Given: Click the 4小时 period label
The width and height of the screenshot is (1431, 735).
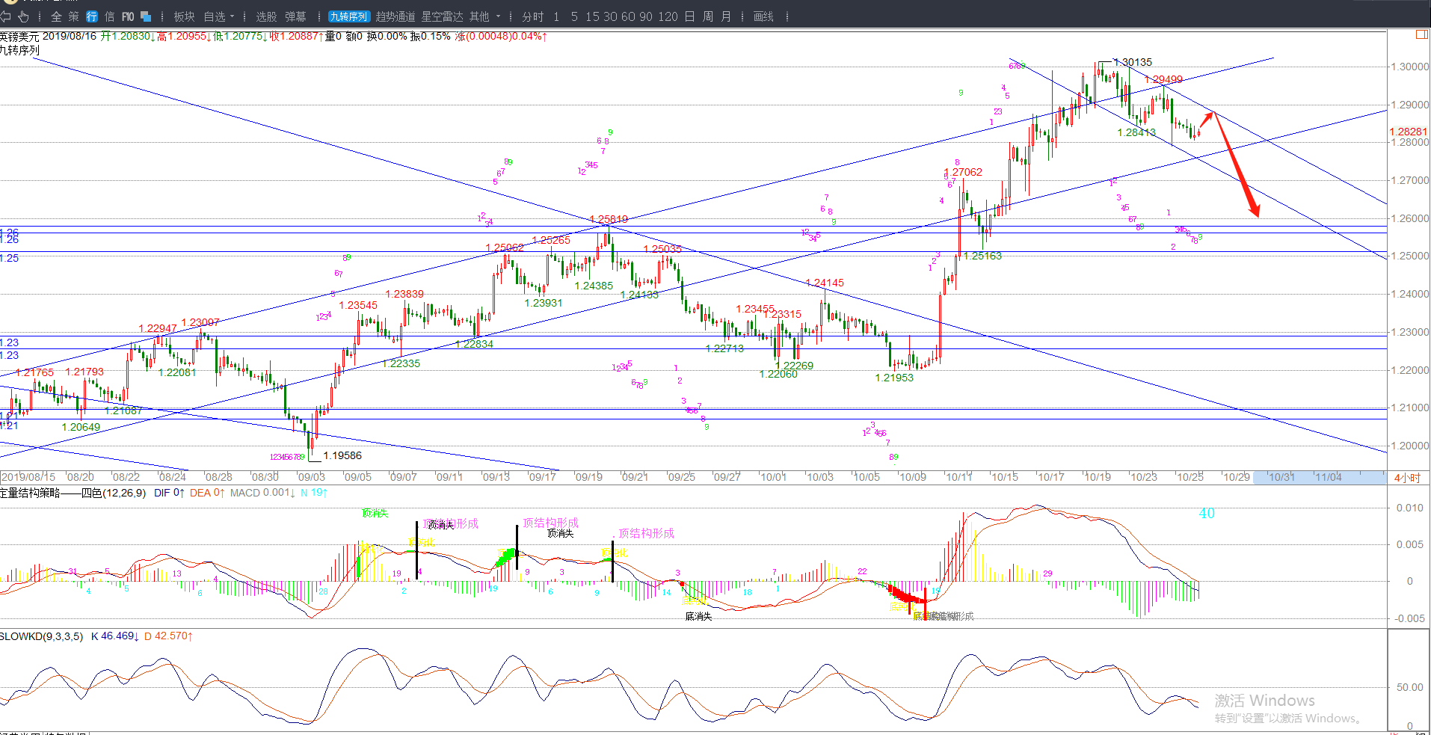Looking at the screenshot, I should pos(1407,477).
